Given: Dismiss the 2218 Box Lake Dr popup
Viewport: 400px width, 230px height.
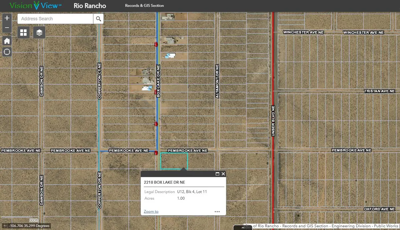Looking at the screenshot, I should click(223, 174).
